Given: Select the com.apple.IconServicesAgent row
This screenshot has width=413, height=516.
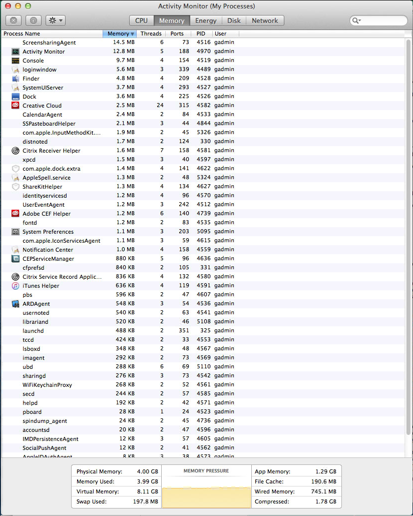Looking at the screenshot, I should pyautogui.click(x=203, y=241).
